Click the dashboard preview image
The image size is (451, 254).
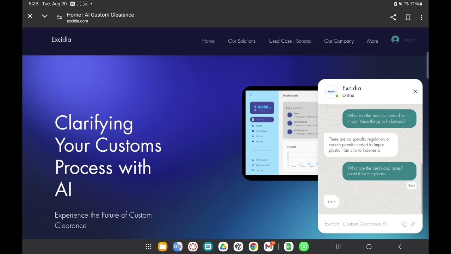click(x=281, y=133)
